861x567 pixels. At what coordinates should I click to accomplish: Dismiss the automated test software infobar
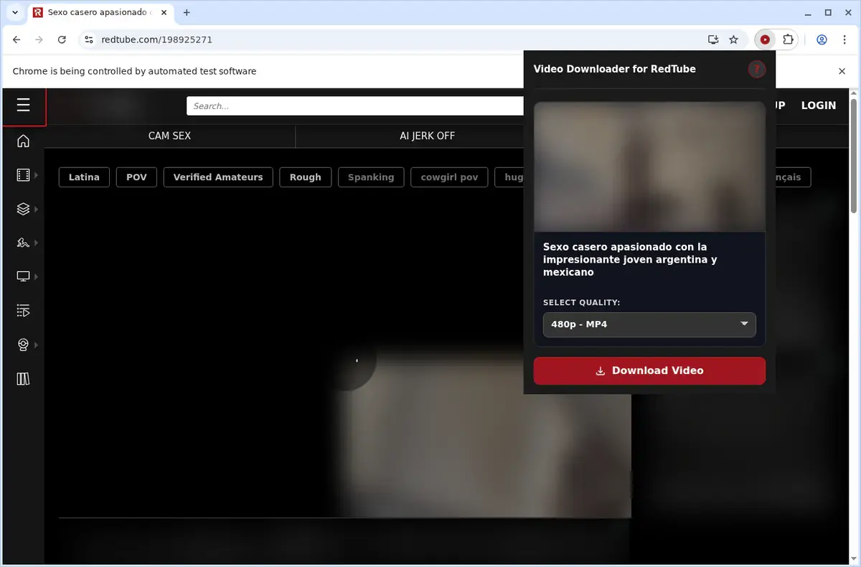pos(842,71)
